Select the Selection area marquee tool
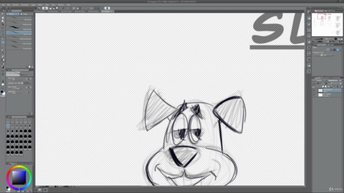Screen dimensions: 344x193 (3, 28)
